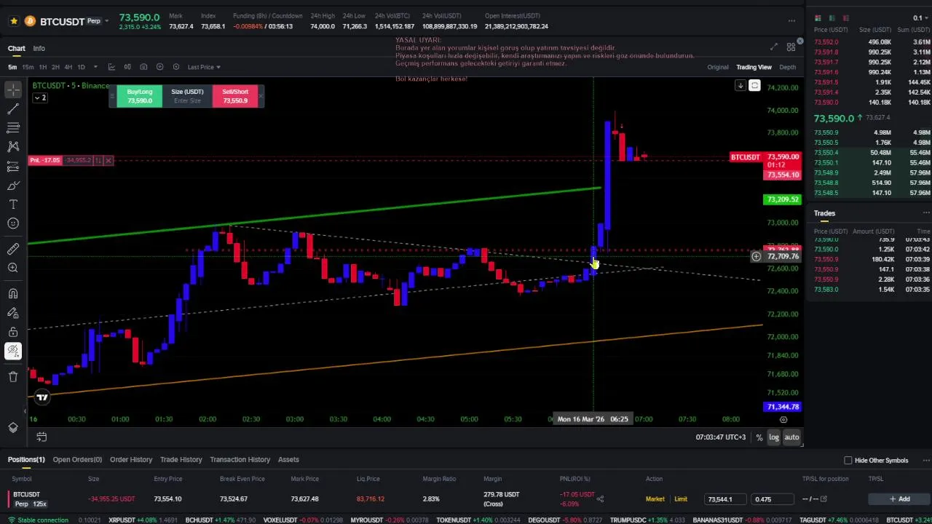Open the Positions panel three-dots menu

tap(925, 460)
